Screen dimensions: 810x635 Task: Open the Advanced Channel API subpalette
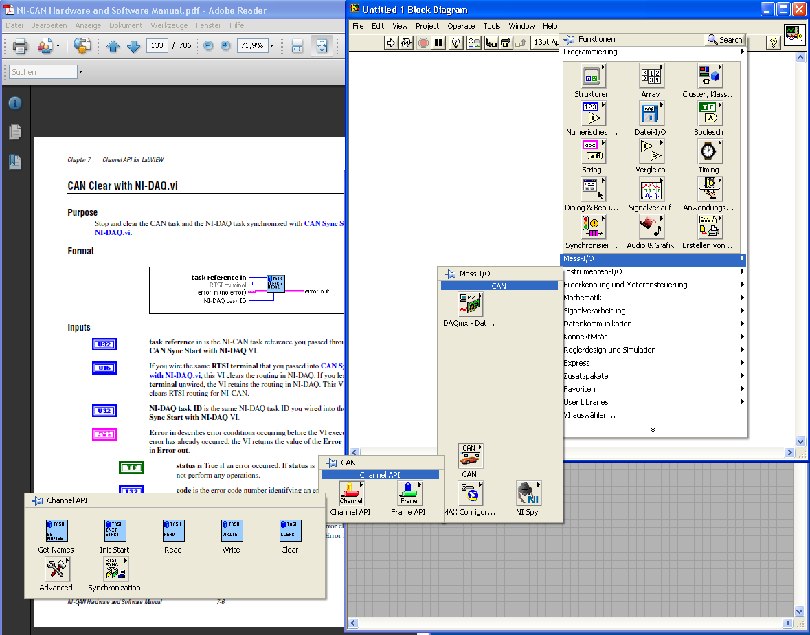pos(57,569)
